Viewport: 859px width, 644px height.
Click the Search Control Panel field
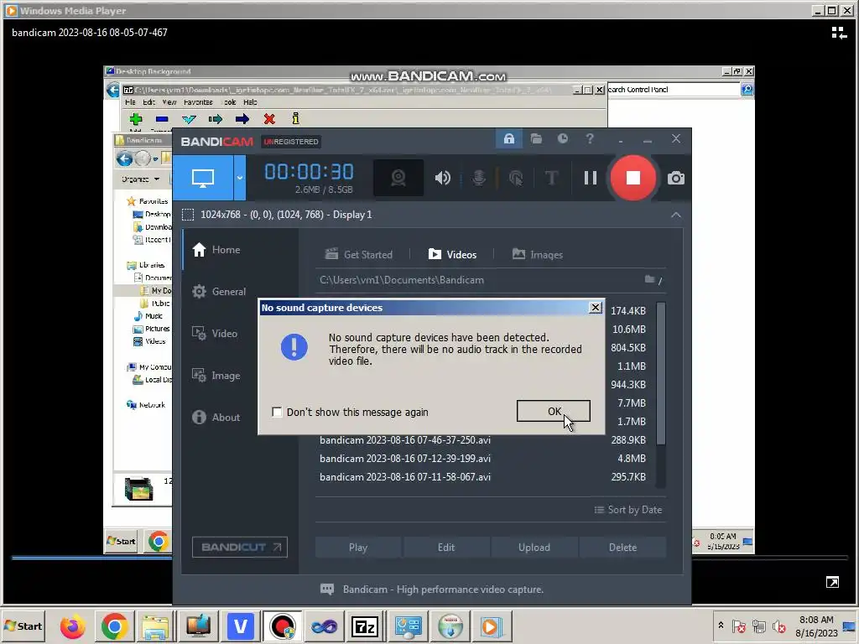coord(673,89)
